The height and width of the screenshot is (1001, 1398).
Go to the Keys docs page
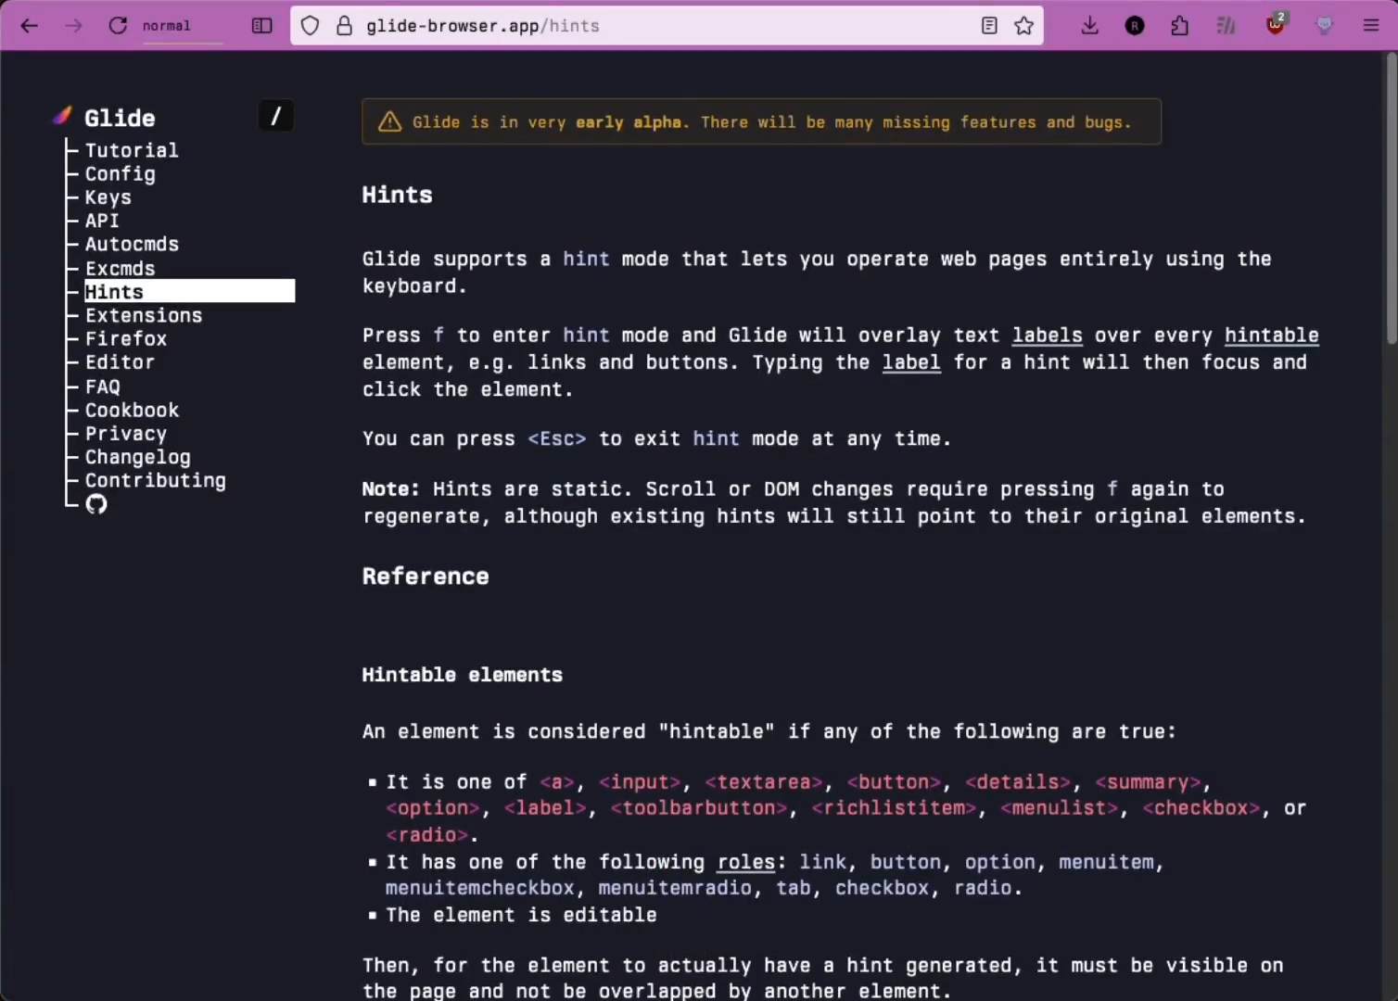[x=108, y=197]
